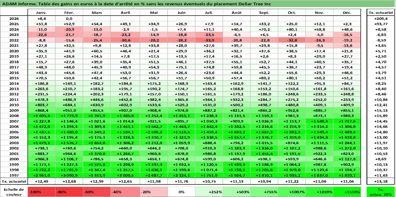Select the 1997 year row label

click(x=14, y=175)
